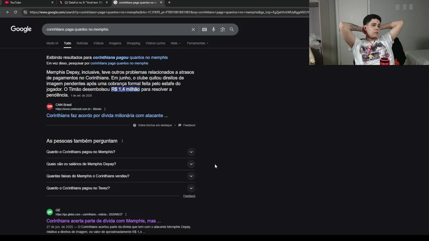Click Feedback link below featured snippet

point(189,125)
